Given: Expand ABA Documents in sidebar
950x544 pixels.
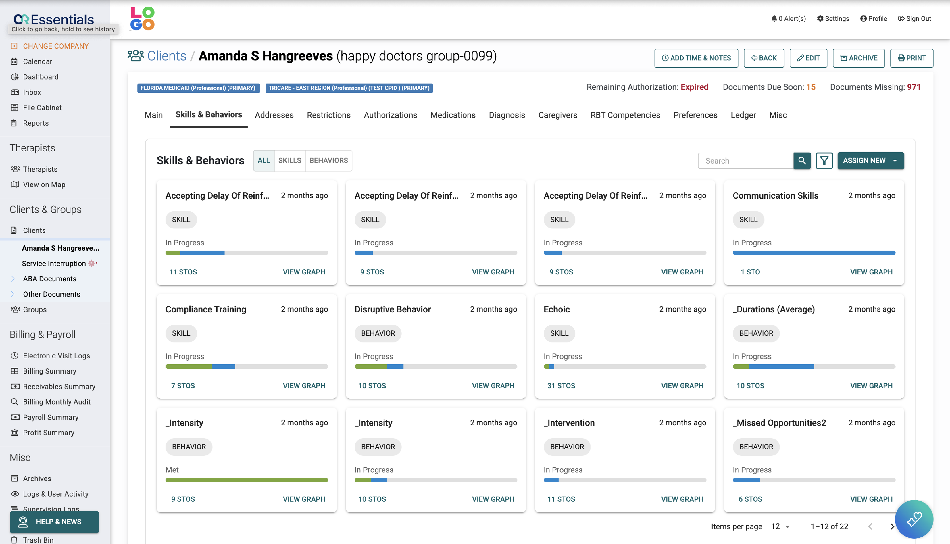Looking at the screenshot, I should (49, 279).
